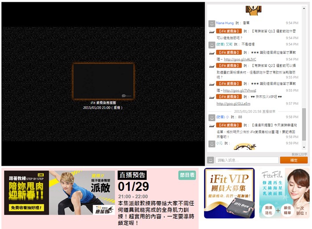Open the goo.gl/GLLaEm VIP link
The image size is (312, 229).
(234, 104)
